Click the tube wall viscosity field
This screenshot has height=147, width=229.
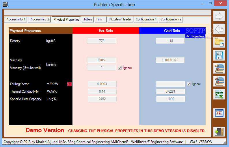(x=102, y=68)
